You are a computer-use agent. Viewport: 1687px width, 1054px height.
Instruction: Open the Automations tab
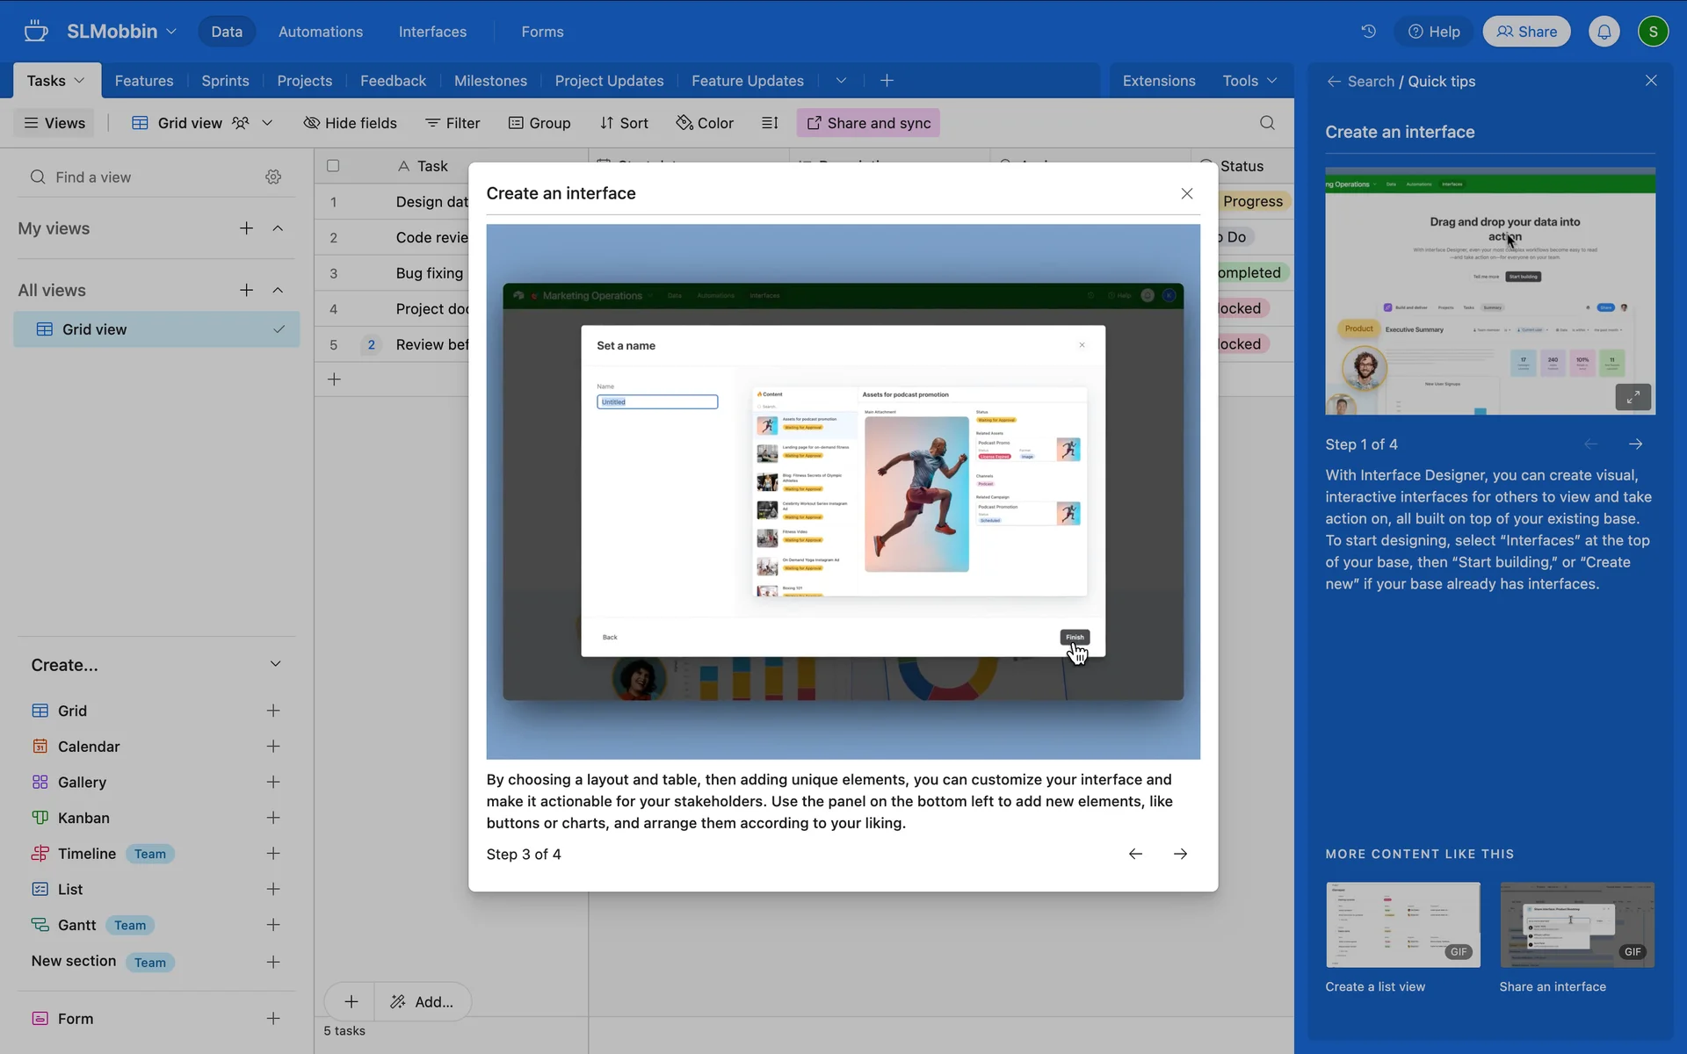tap(321, 32)
